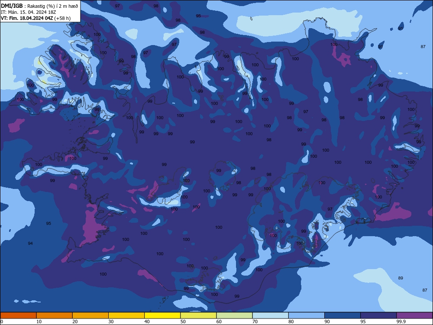433x325 pixels.
Task: Click the "IT: Mán. 15. 04. 2024 18Z" line
Action: pyautogui.click(x=29, y=12)
